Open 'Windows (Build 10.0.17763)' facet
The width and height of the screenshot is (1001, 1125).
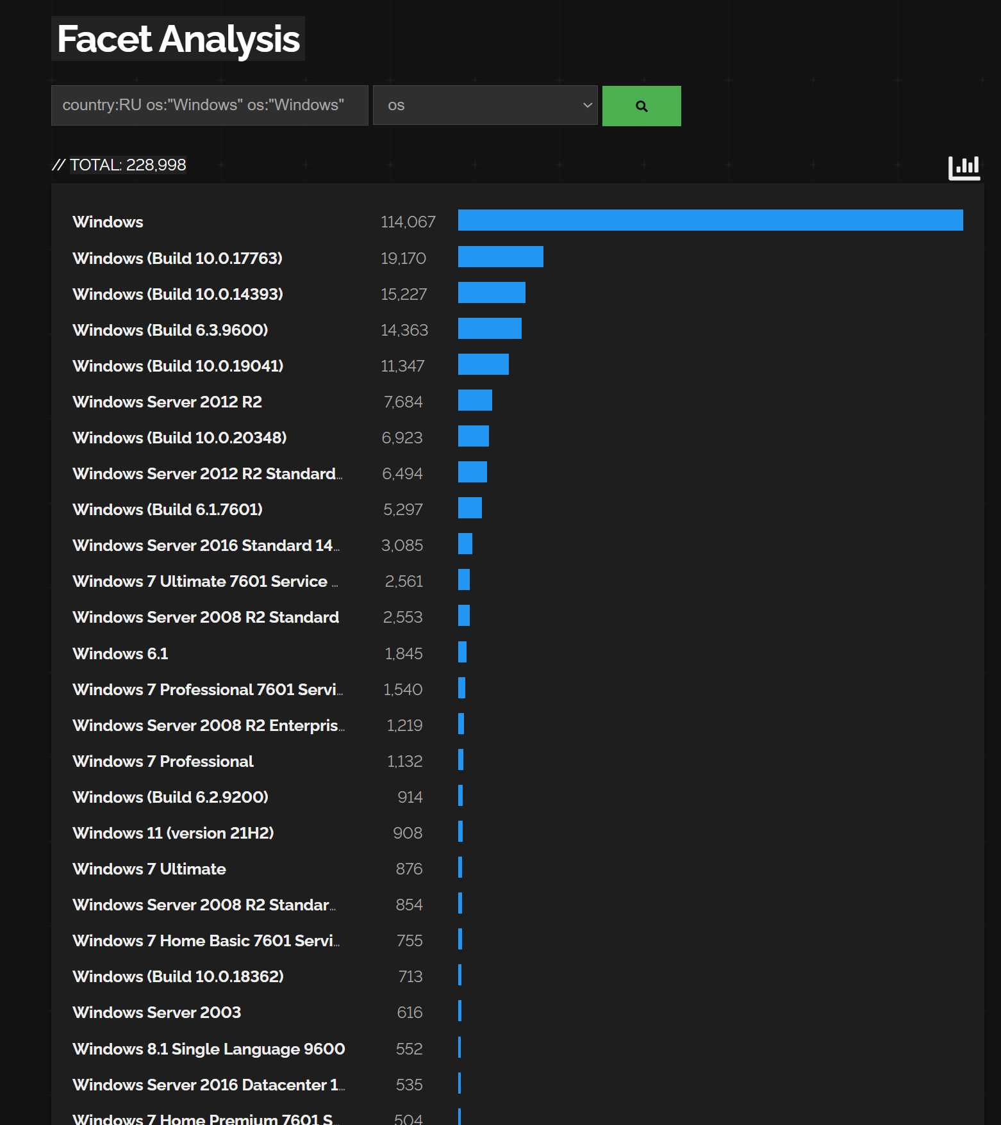(x=178, y=258)
